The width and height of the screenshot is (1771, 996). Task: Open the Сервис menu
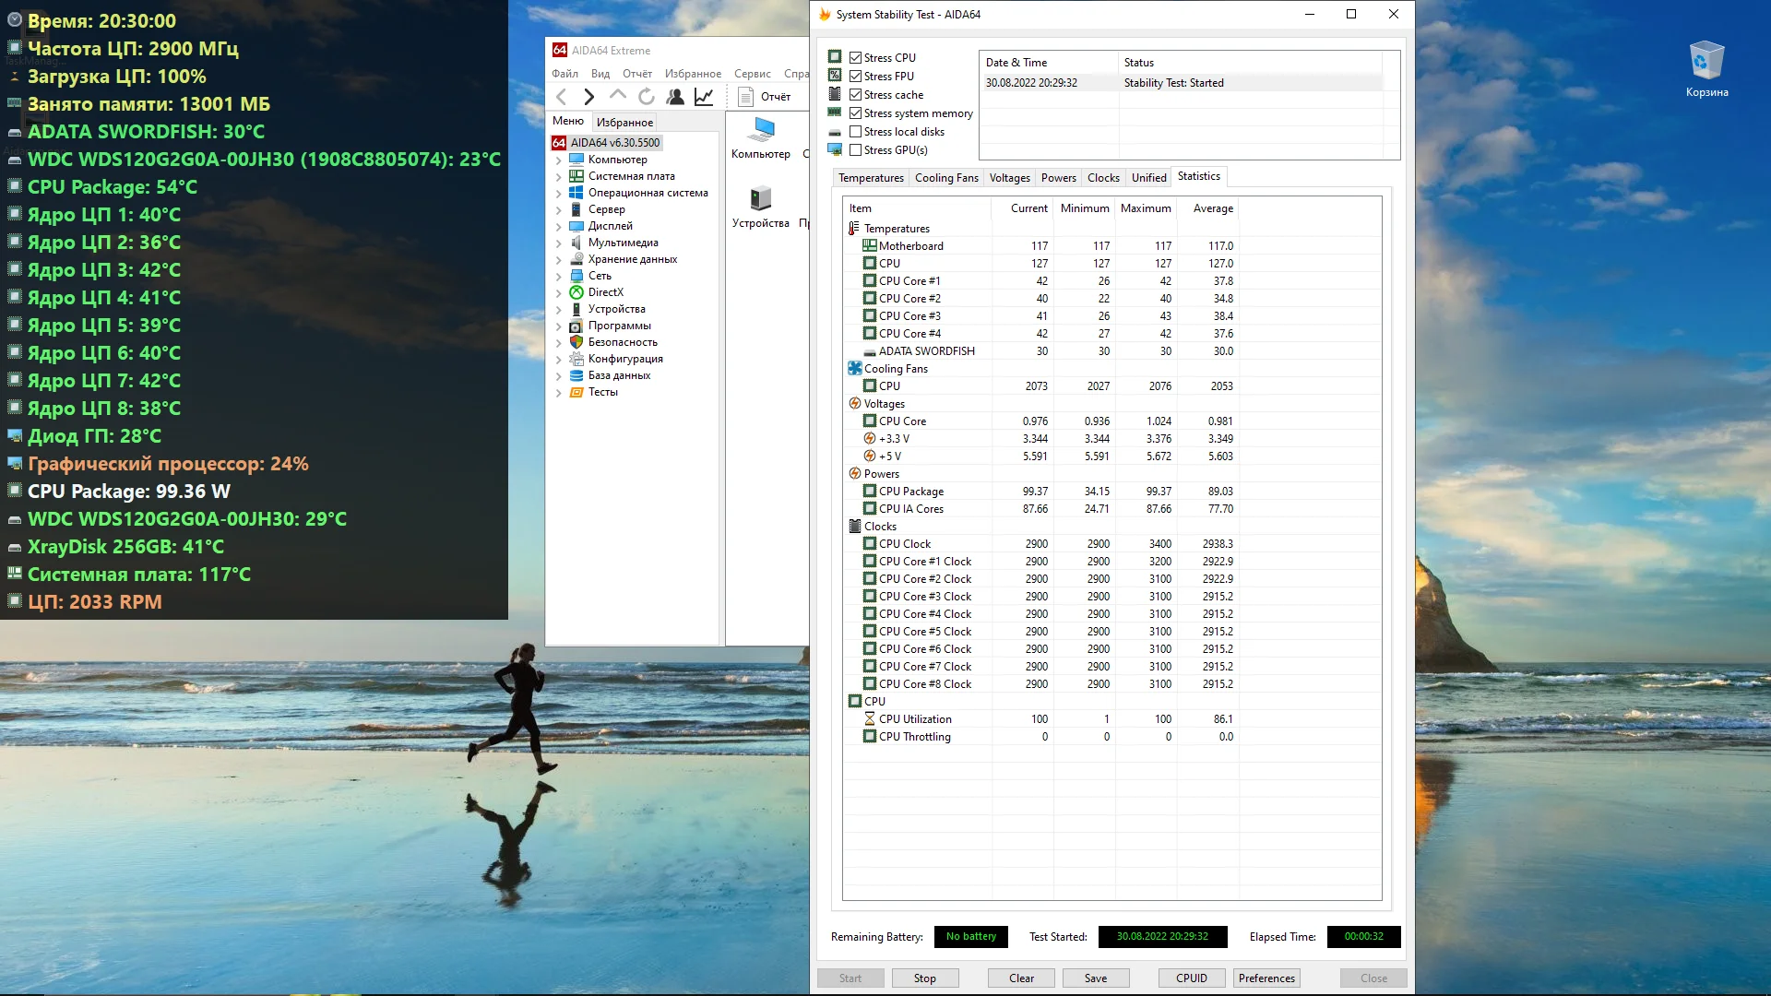(752, 74)
